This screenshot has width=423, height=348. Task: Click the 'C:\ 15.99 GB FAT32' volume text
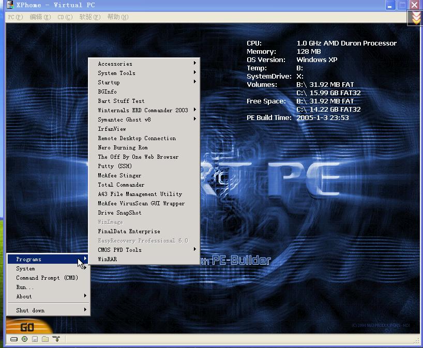coord(328,93)
